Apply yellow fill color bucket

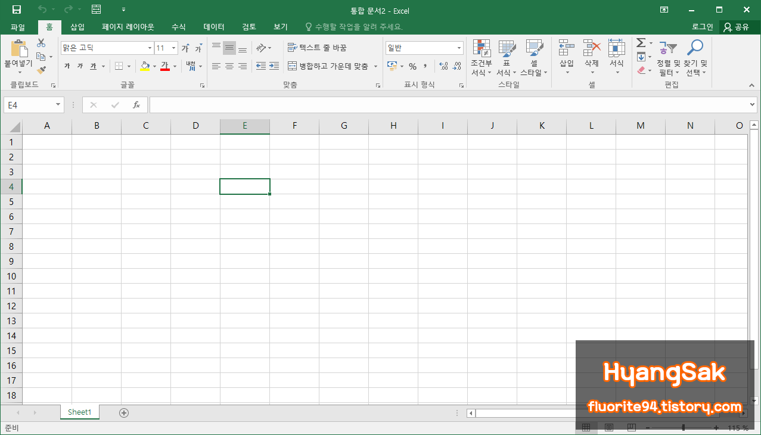tap(145, 66)
